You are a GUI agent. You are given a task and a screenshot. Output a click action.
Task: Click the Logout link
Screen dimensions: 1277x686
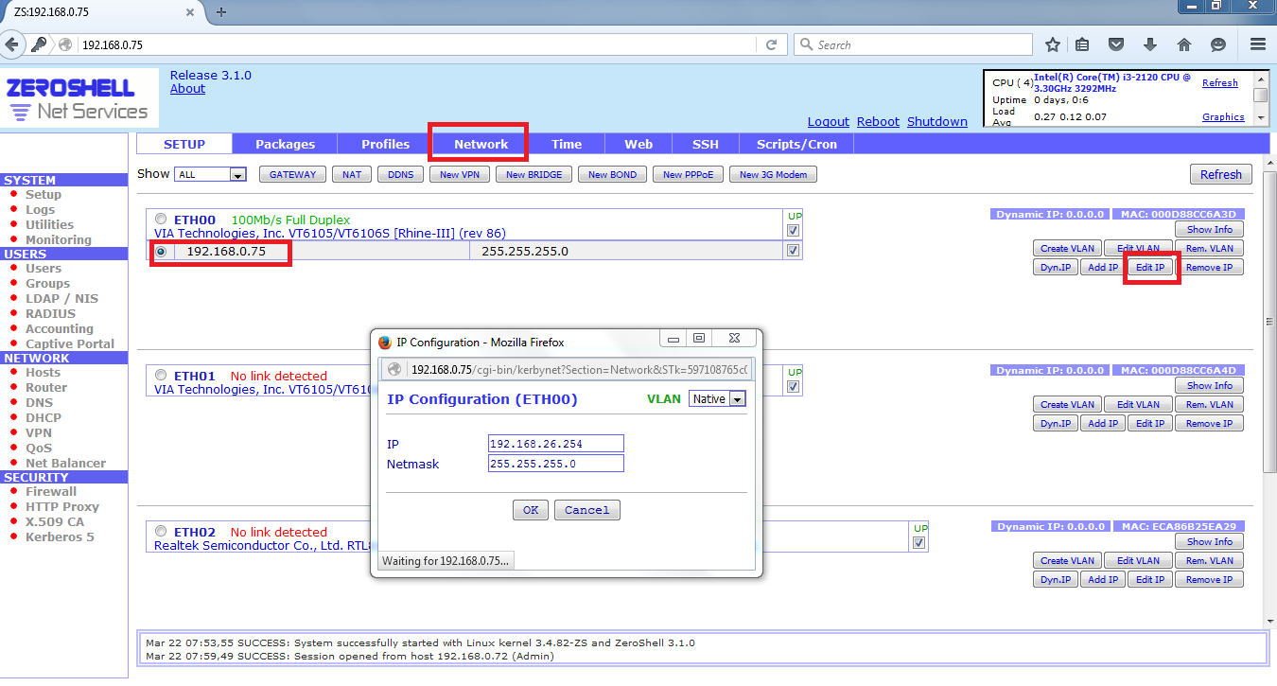(829, 121)
